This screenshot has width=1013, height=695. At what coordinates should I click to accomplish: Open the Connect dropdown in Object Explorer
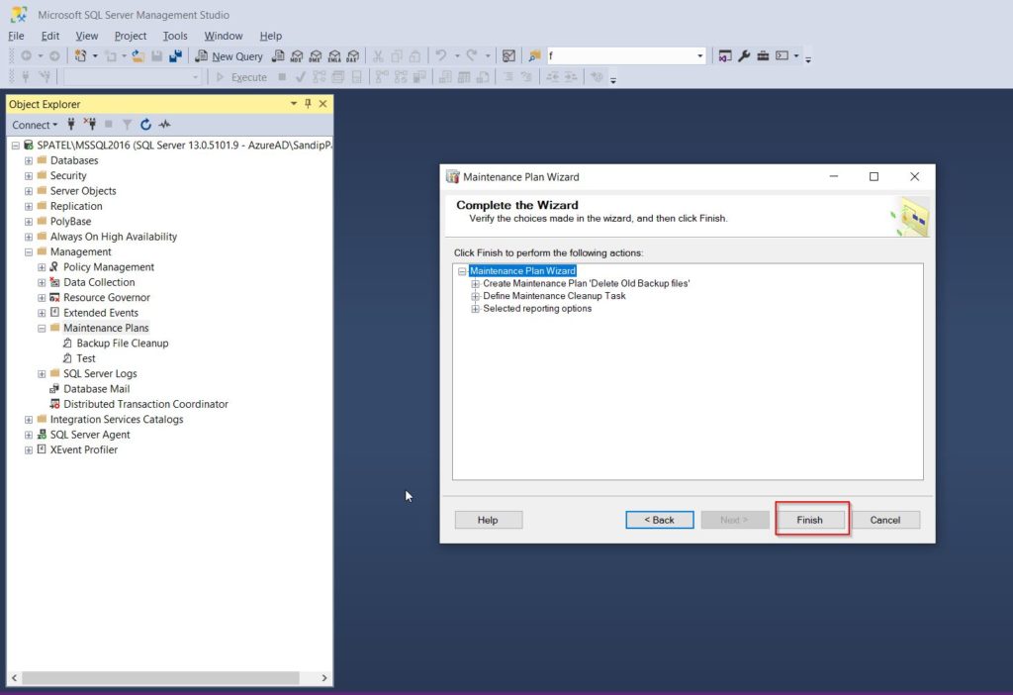tap(35, 125)
